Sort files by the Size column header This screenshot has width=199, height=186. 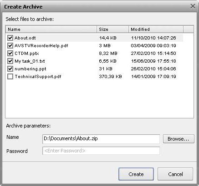(112, 29)
